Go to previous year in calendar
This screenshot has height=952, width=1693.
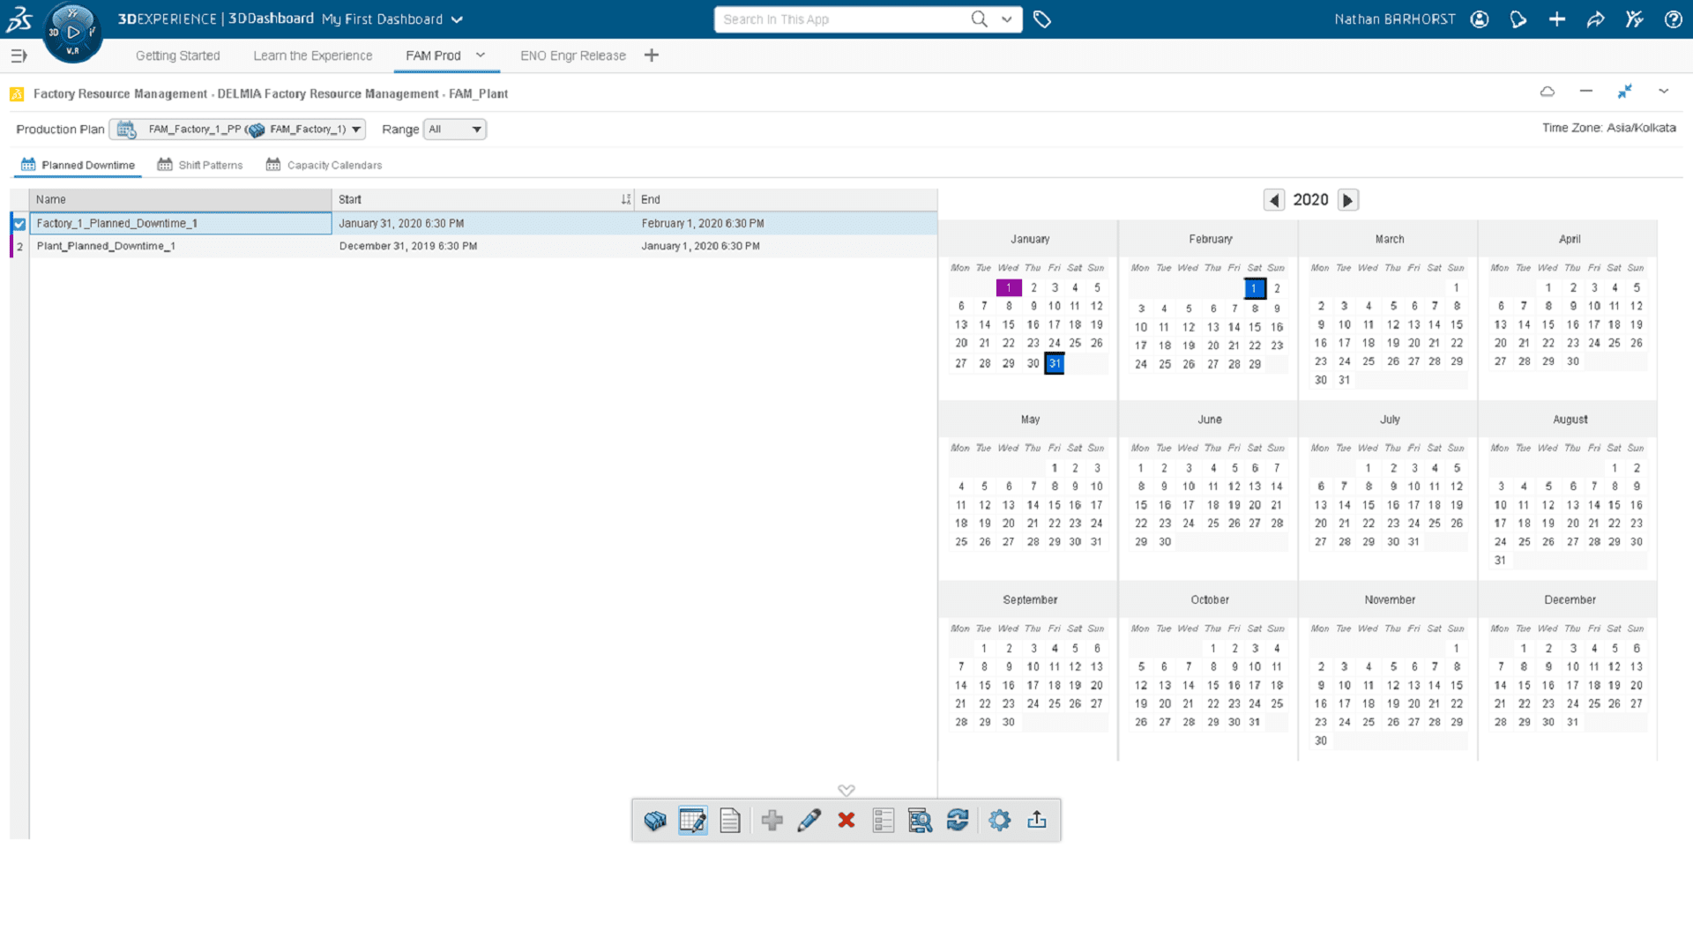pyautogui.click(x=1274, y=200)
